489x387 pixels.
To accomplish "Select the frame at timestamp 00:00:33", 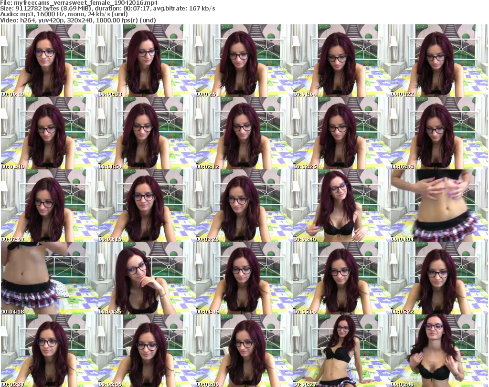I will point(147,61).
